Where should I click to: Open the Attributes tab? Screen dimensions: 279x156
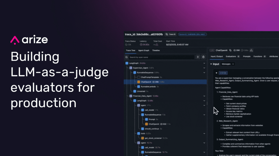click(274, 56)
